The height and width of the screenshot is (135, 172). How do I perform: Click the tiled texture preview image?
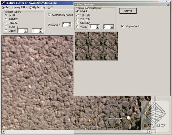click(96, 46)
